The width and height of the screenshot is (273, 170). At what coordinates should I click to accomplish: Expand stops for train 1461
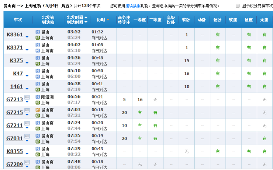[x=27, y=89]
